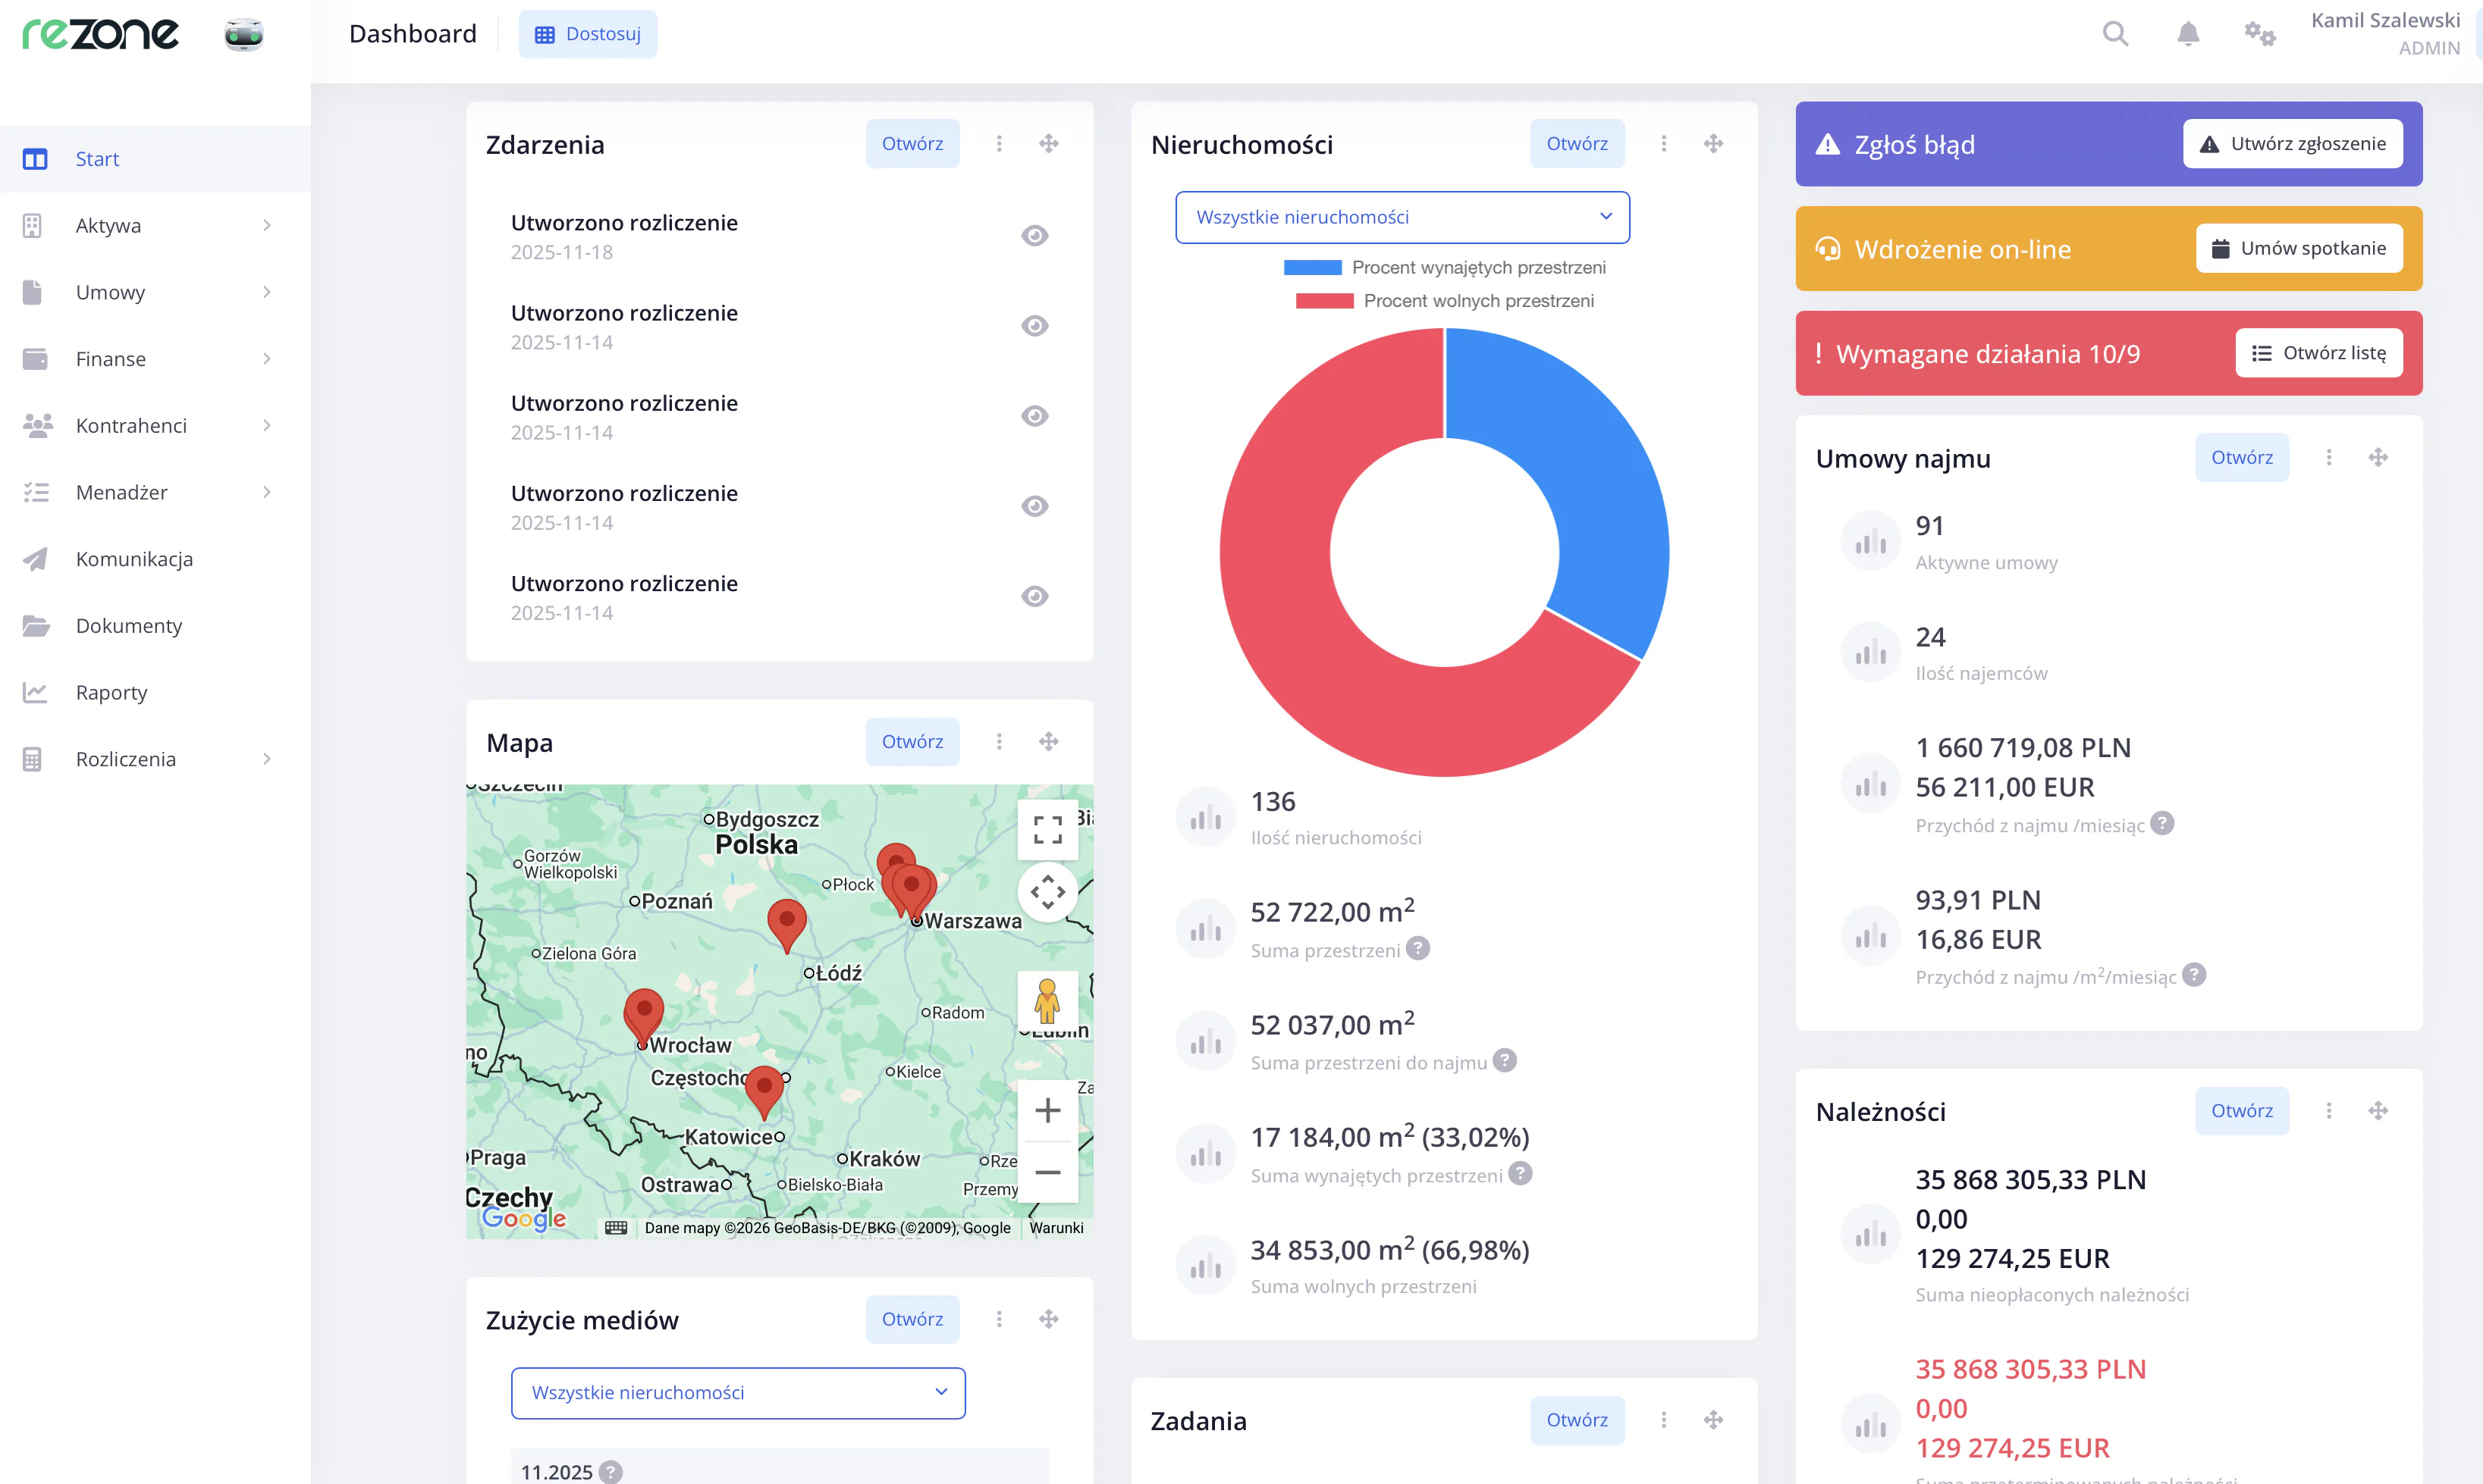Open settings gears icon in header
The height and width of the screenshot is (1484, 2483).
click(x=2260, y=34)
